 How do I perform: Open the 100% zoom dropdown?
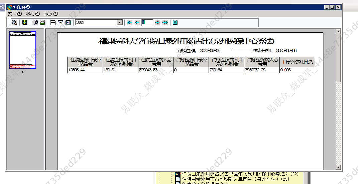pyautogui.click(x=120, y=22)
